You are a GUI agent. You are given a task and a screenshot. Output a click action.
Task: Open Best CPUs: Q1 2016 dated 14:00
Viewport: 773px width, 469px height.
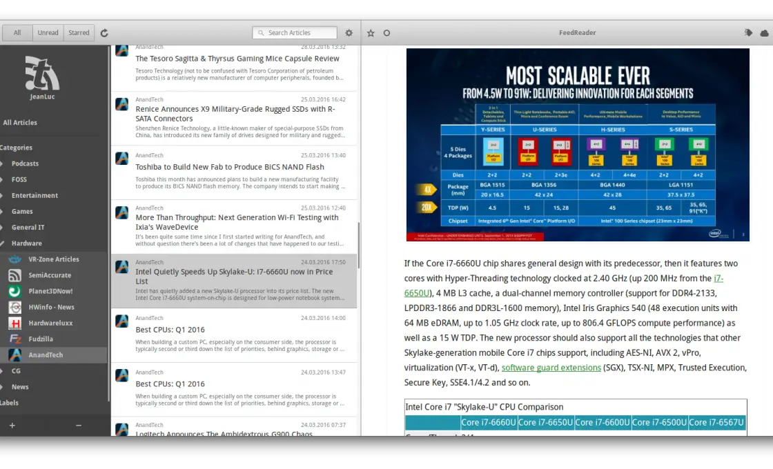click(x=235, y=335)
